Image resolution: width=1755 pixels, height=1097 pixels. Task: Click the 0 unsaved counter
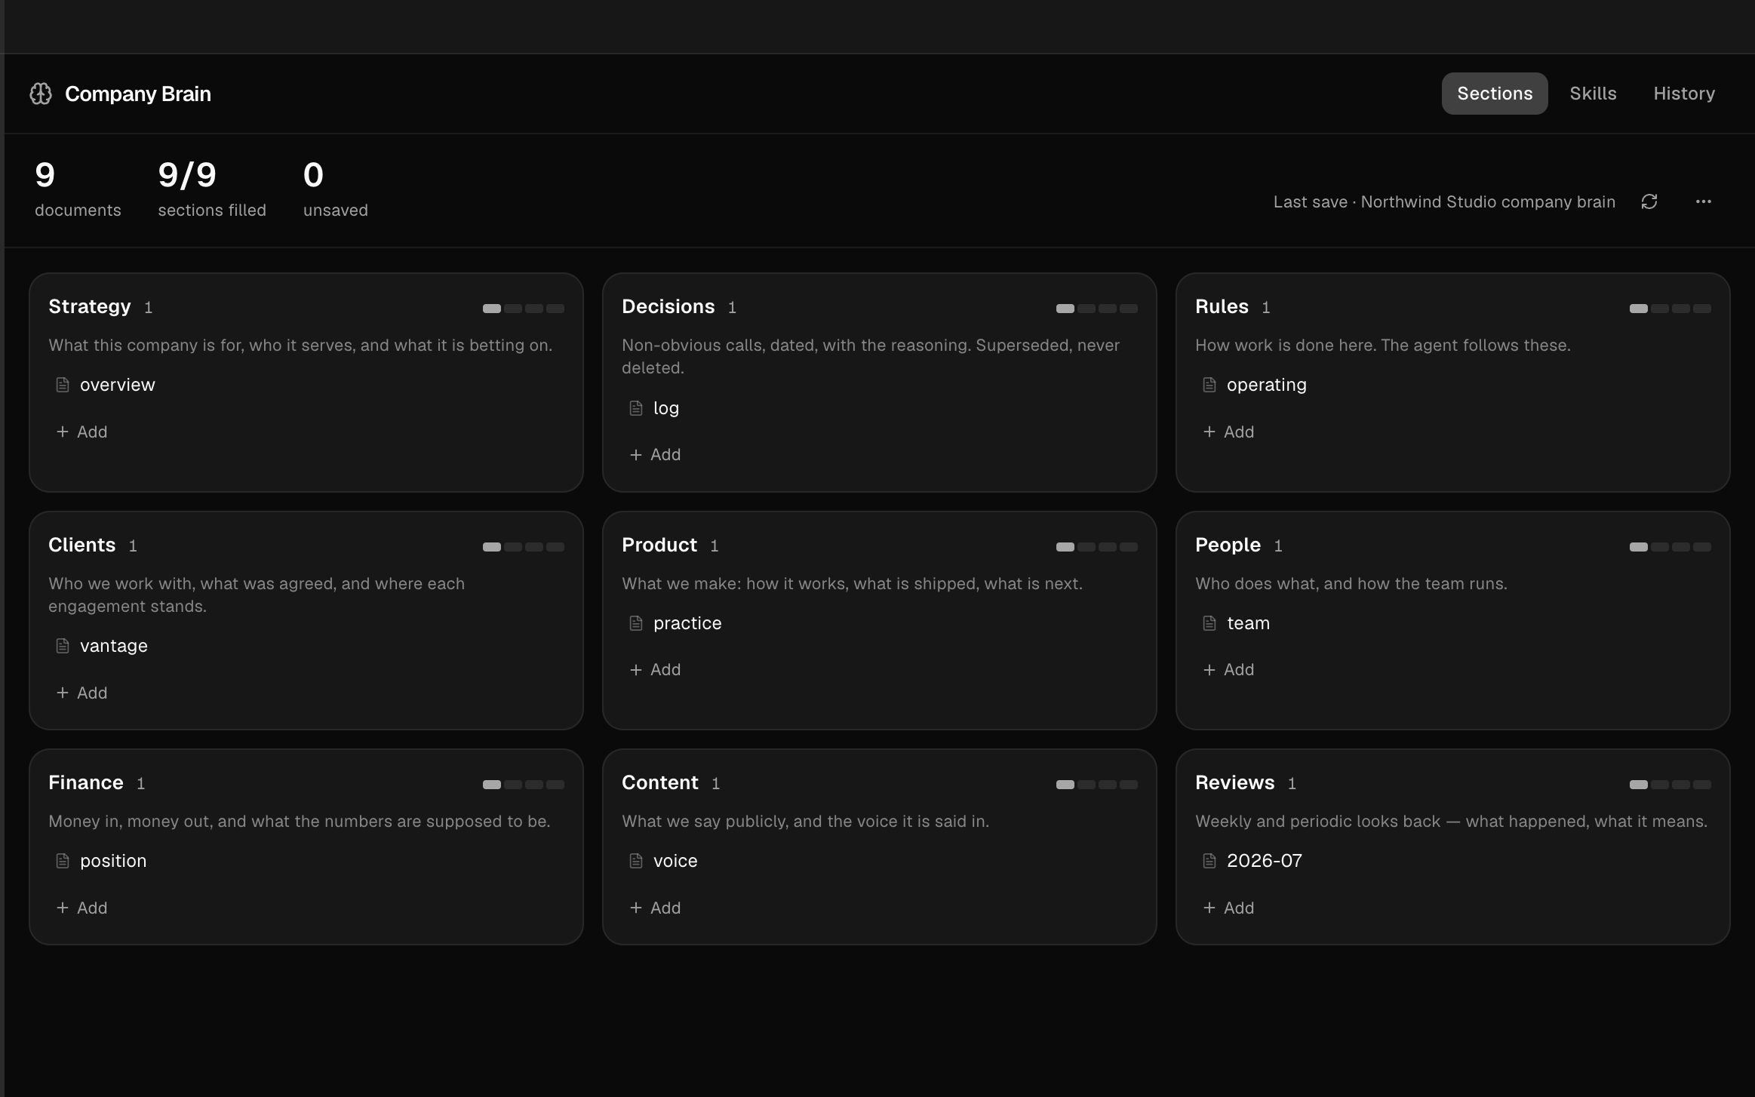tap(335, 189)
